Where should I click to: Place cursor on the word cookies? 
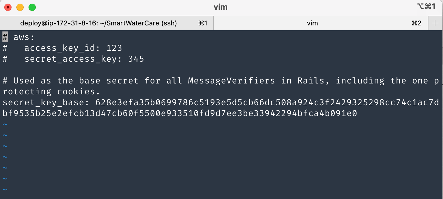pyautogui.click(x=79, y=92)
